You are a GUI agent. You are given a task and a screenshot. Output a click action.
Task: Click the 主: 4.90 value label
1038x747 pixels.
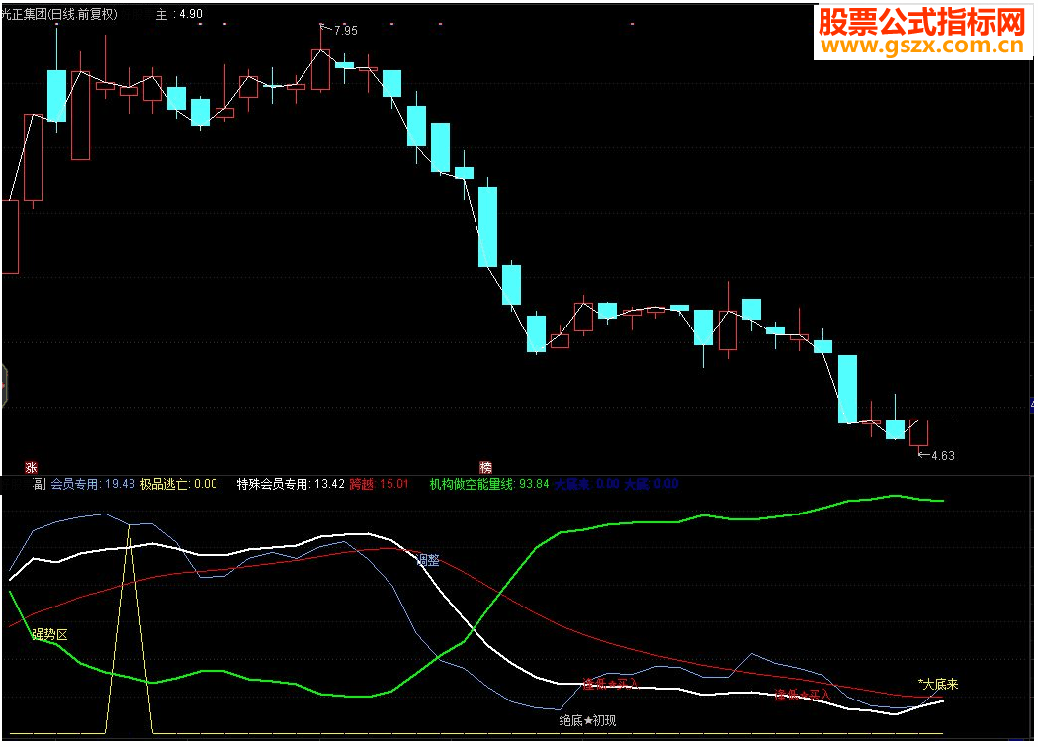[179, 14]
